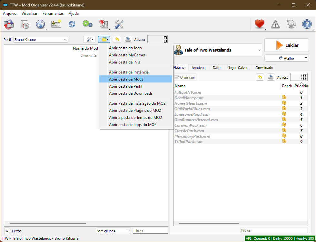316x242 pixels.
Task: Select Abrir pasta de Plugins do MO2
Action: click(135, 110)
